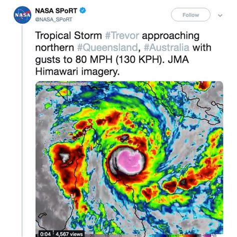This screenshot has height=237, width=237.
Task: Follow the NASA SPoRT account
Action: pyautogui.click(x=190, y=15)
